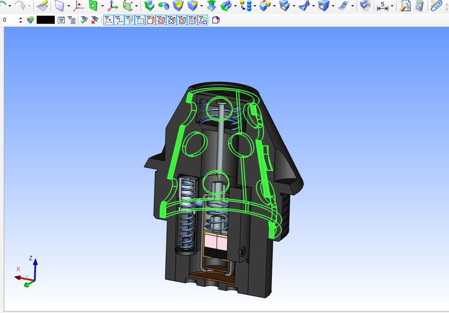Open dropdown arrow next to pattern tool
This screenshot has height=313, width=449.
point(255,6)
